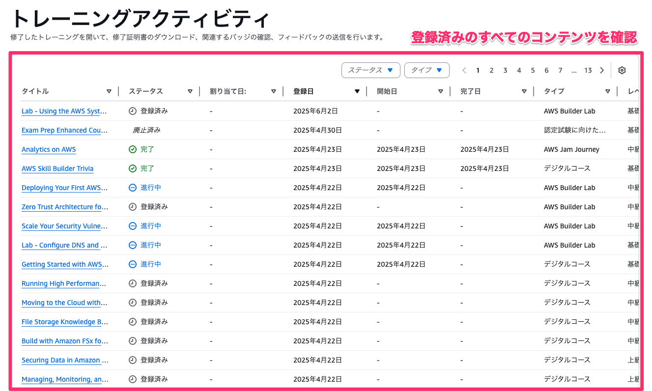Go to page 5

(x=533, y=70)
